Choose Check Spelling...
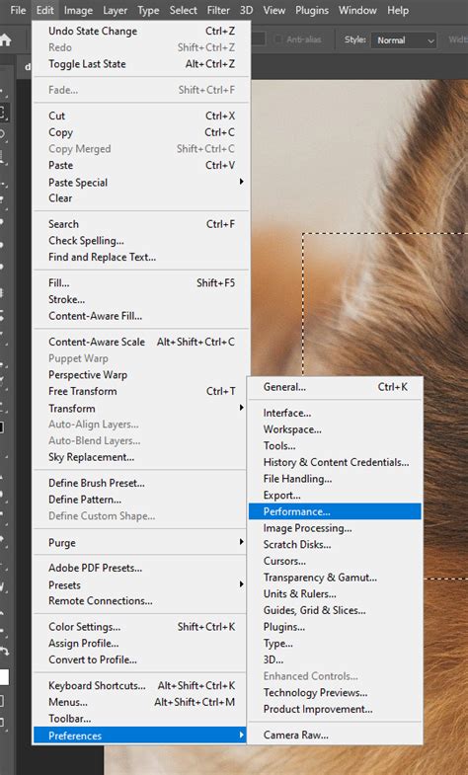The width and height of the screenshot is (468, 775). point(141,241)
